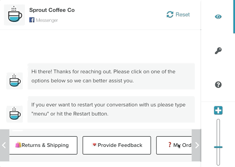The height and width of the screenshot is (167, 235).
Task: Select the key icon in the right sidebar
Action: pos(218,51)
